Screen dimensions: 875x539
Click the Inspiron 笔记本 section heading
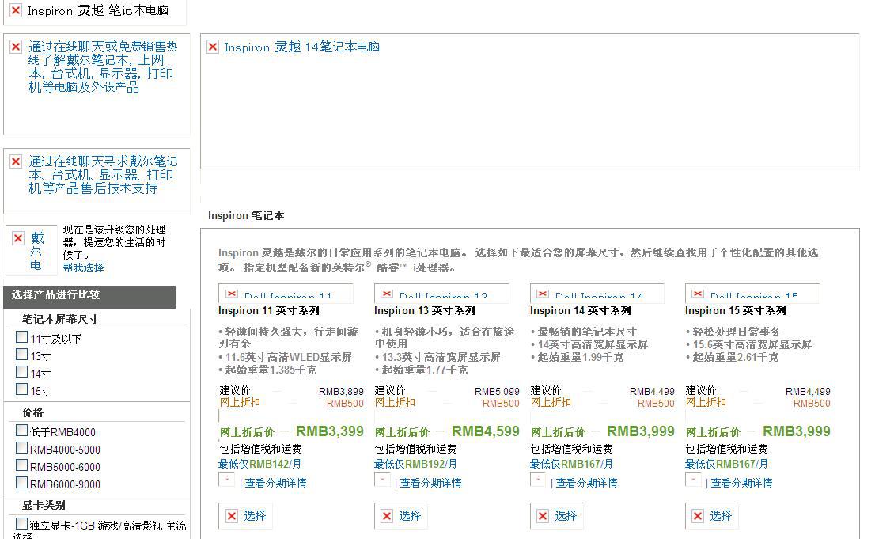click(246, 215)
